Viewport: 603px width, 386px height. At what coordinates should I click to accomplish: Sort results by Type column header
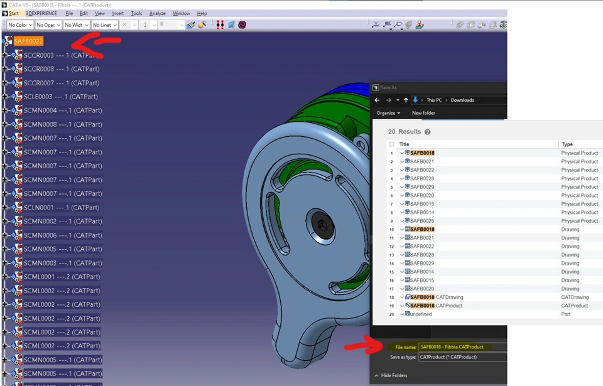tap(567, 144)
